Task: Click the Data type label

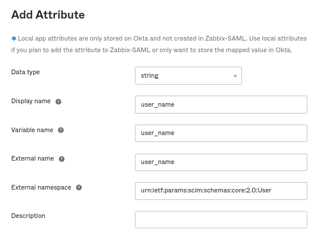Action: coord(25,72)
